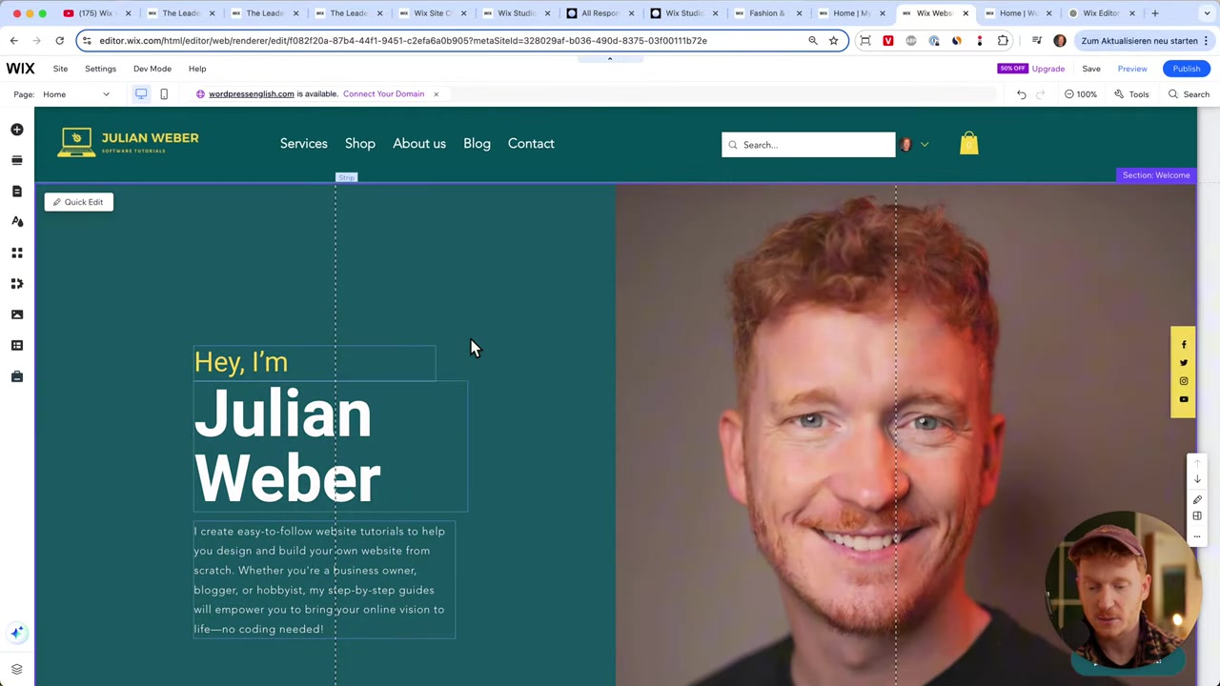Image resolution: width=1220 pixels, height=686 pixels.
Task: Select the Section: Welcome label
Action: (1156, 175)
